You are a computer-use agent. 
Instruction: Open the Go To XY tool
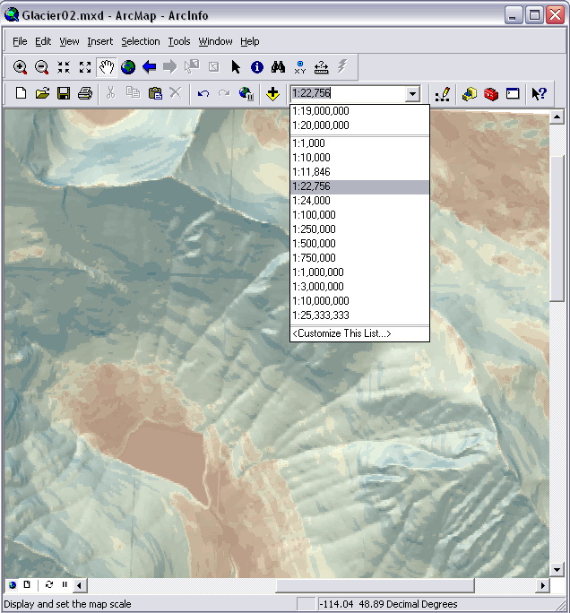point(300,67)
